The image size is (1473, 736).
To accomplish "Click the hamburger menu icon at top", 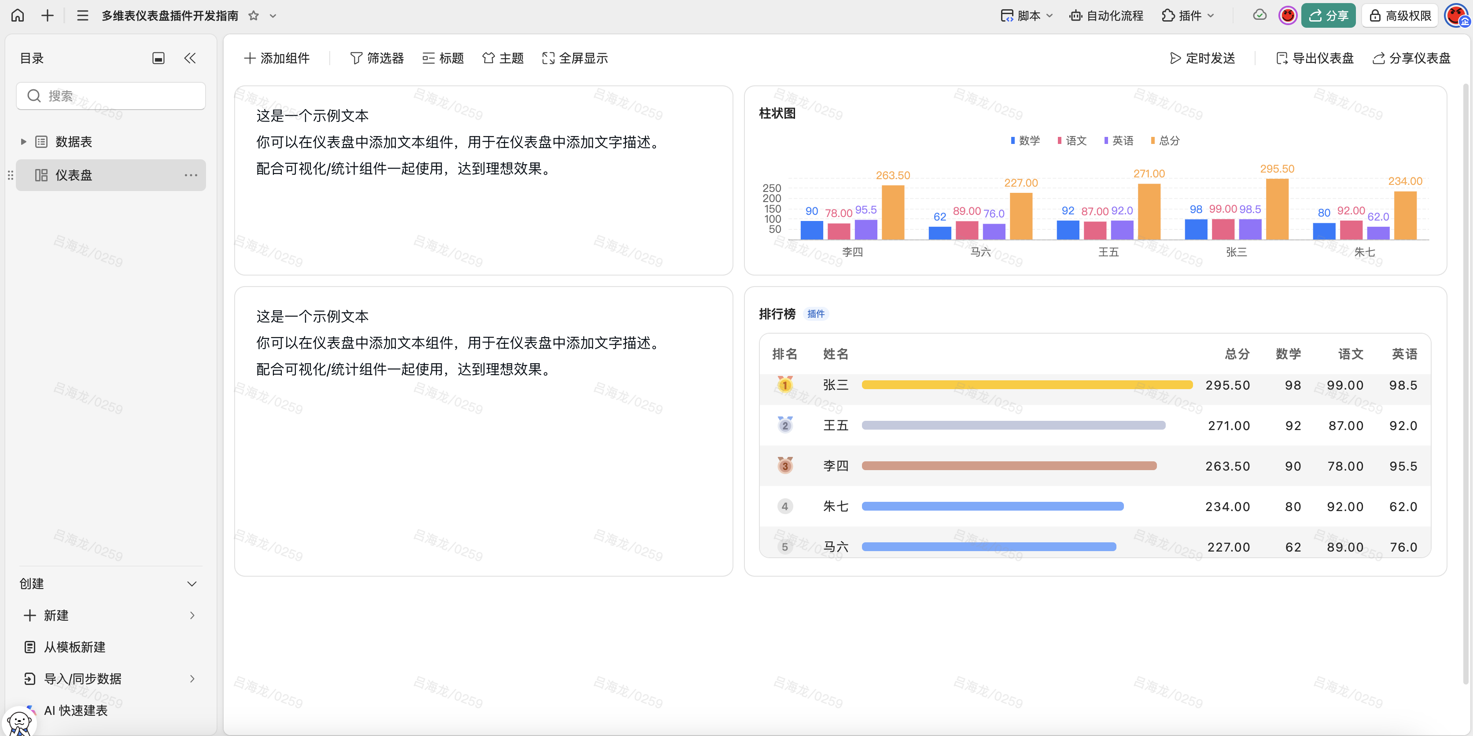I will 82,15.
